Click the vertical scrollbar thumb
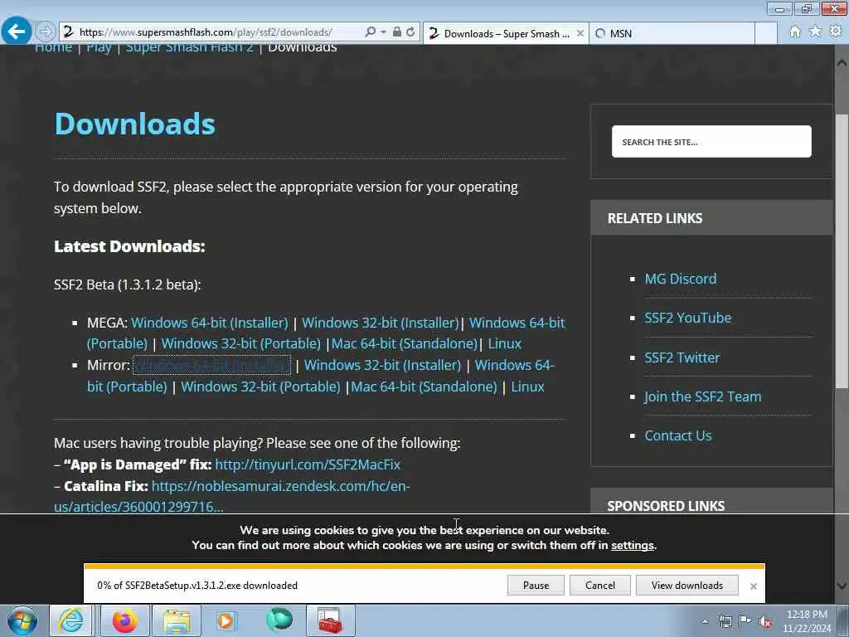Viewport: 849px width, 637px height. coord(842,250)
